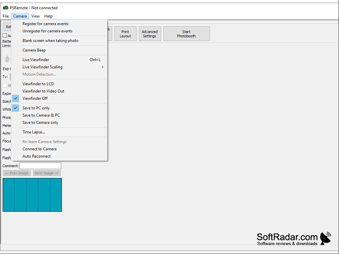Select Viewfinder to Video Out
Screen dimensions: 339x254
point(60,91)
